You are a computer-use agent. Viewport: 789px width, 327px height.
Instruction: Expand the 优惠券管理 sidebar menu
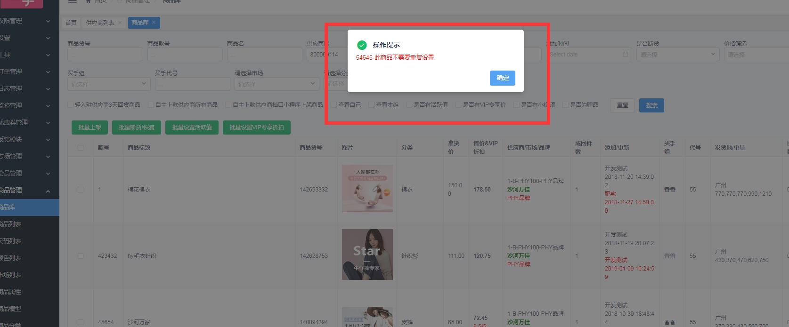point(30,123)
